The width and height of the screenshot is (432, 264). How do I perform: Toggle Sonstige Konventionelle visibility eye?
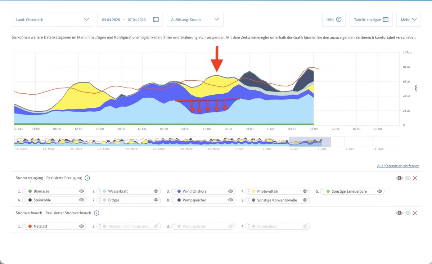305,200
